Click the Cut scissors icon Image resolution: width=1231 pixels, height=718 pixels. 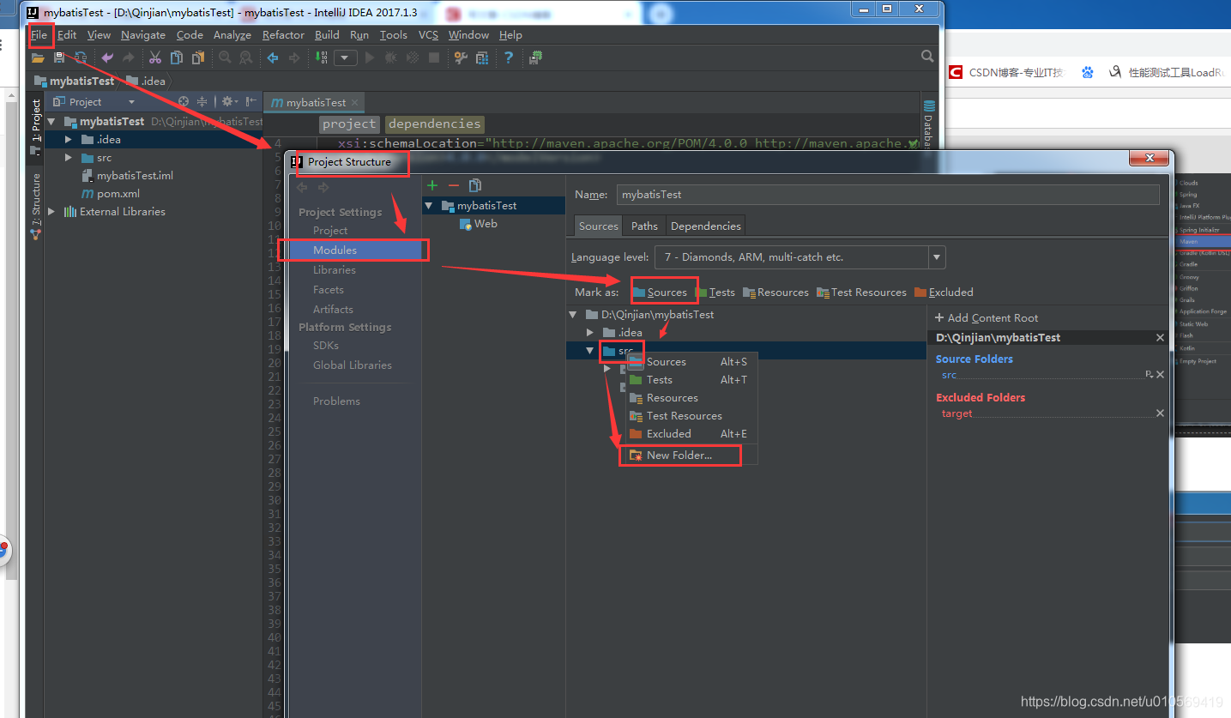coord(155,57)
